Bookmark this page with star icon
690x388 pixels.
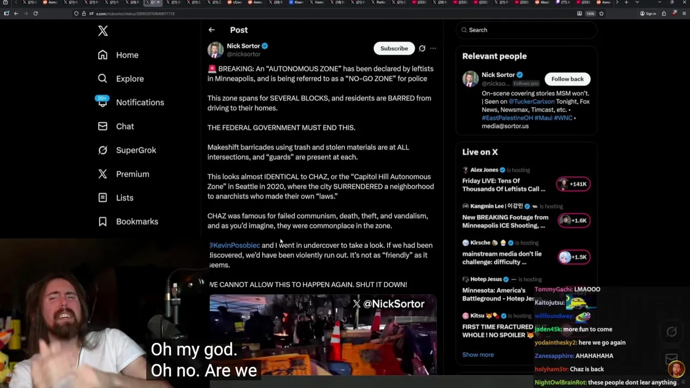[x=602, y=13]
